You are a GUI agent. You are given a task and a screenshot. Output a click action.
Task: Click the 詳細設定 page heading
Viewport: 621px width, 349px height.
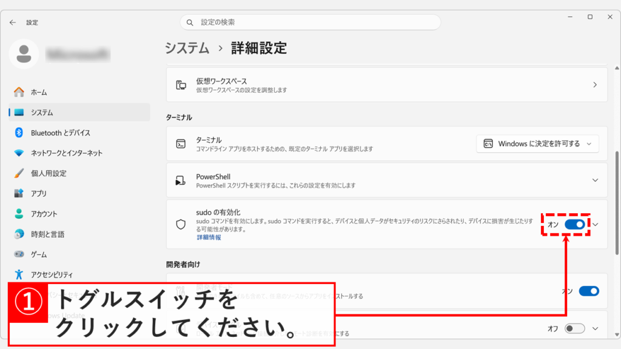click(x=259, y=48)
